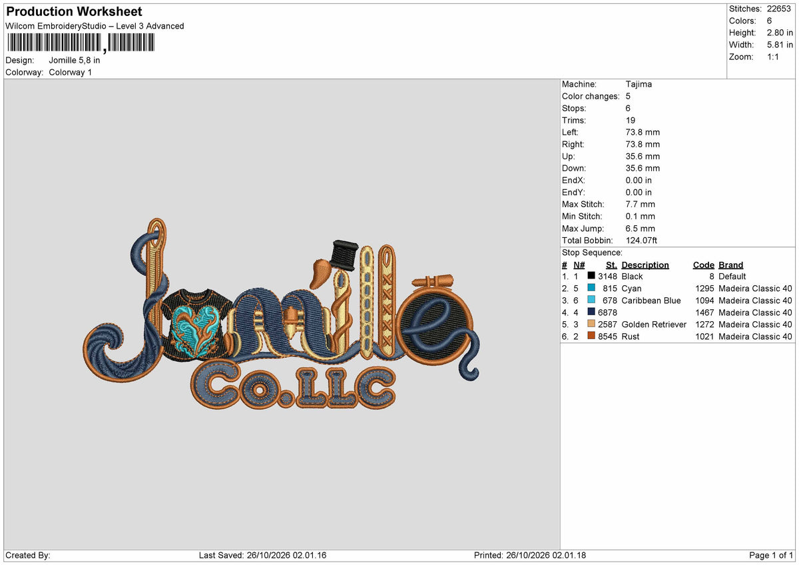Click the 'St.' column header

611,265
